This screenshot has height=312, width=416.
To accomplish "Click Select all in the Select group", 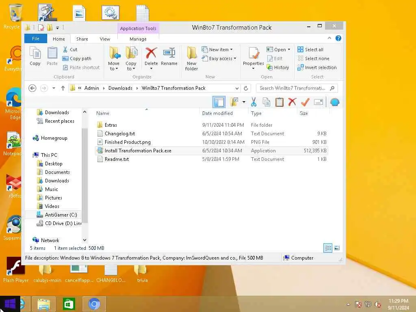I will tap(310, 49).
